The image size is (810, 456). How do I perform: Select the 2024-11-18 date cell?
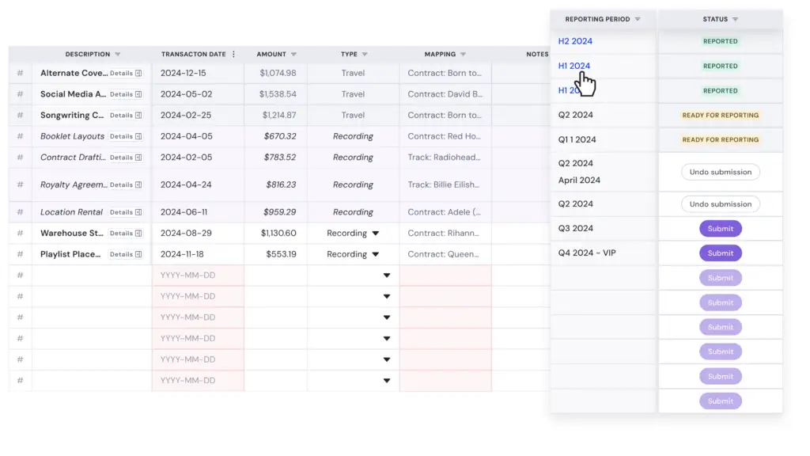[x=198, y=254]
